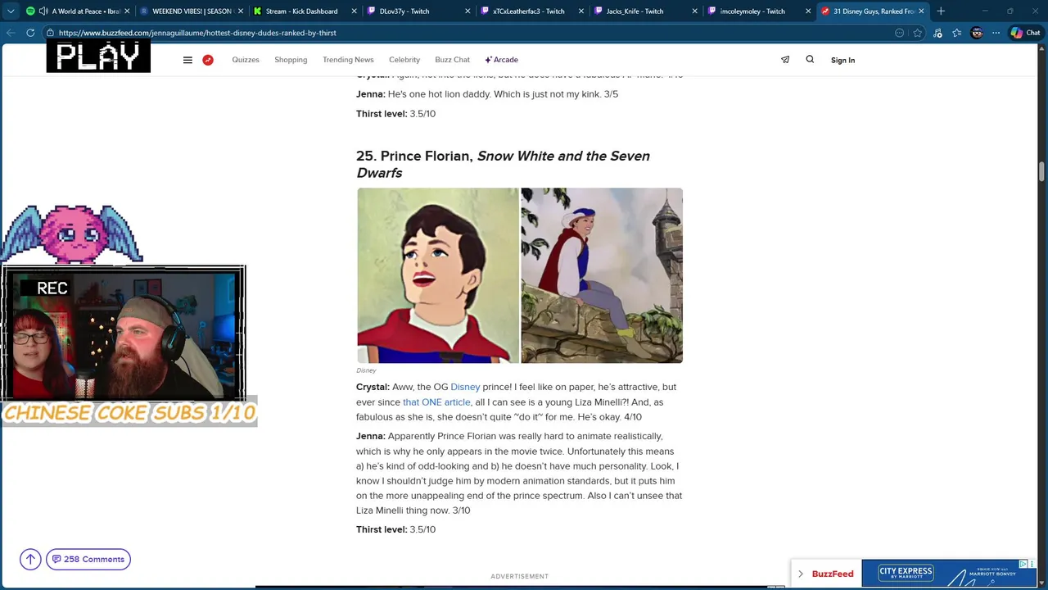Viewport: 1048px width, 590px height.
Task: Switch to the 'WEEKEND VIBES! SEASON' tab
Action: 192,11
